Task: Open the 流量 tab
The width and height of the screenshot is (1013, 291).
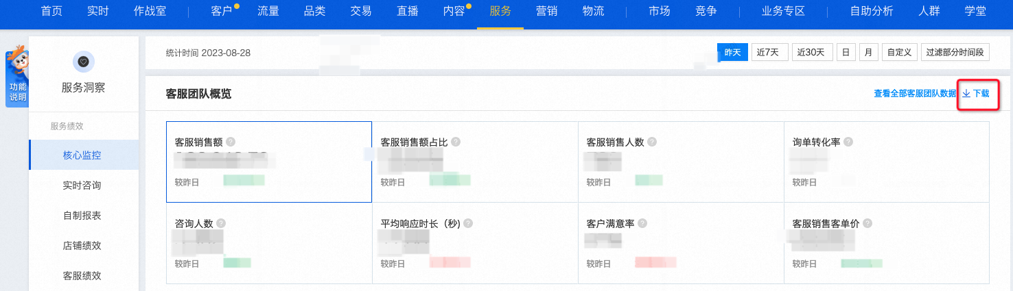Action: click(268, 12)
